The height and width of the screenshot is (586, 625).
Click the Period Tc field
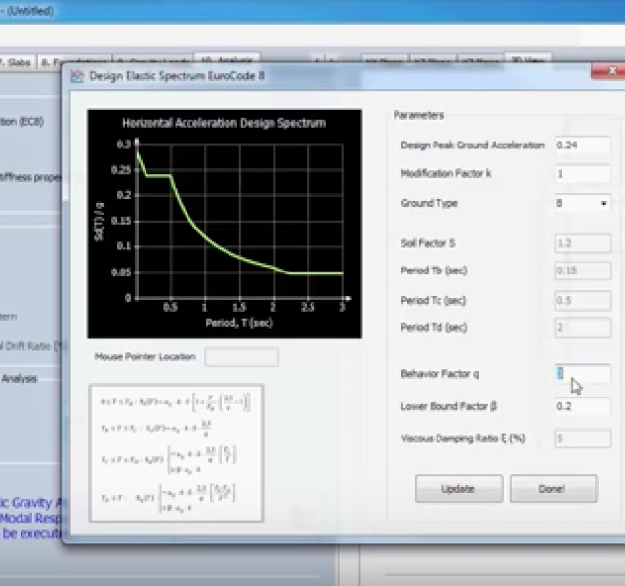pos(582,300)
